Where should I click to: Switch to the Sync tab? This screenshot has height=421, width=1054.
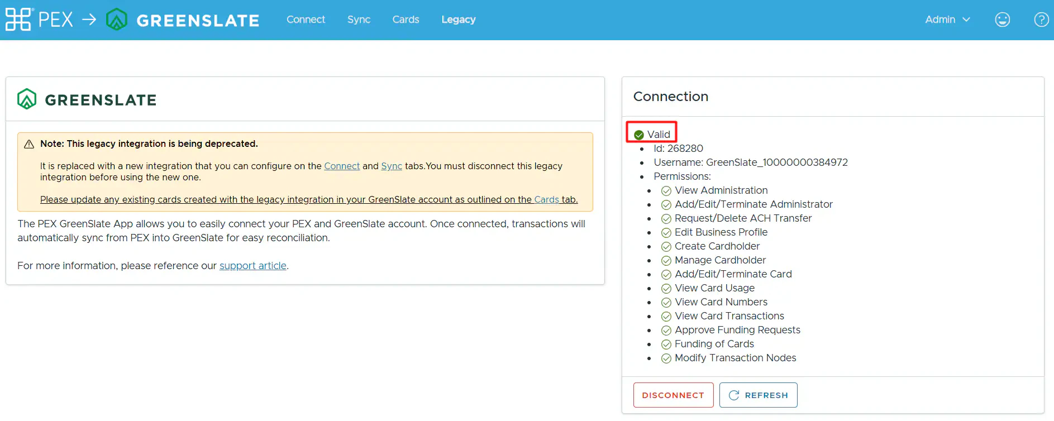tap(359, 20)
